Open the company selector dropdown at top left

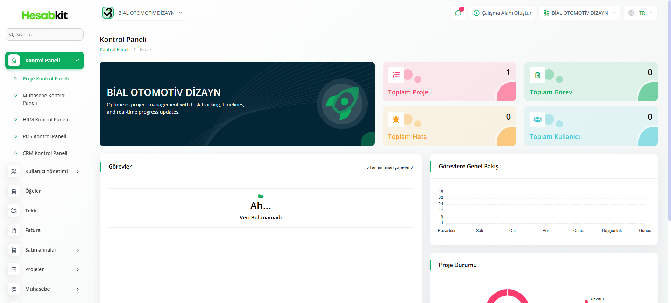[142, 13]
